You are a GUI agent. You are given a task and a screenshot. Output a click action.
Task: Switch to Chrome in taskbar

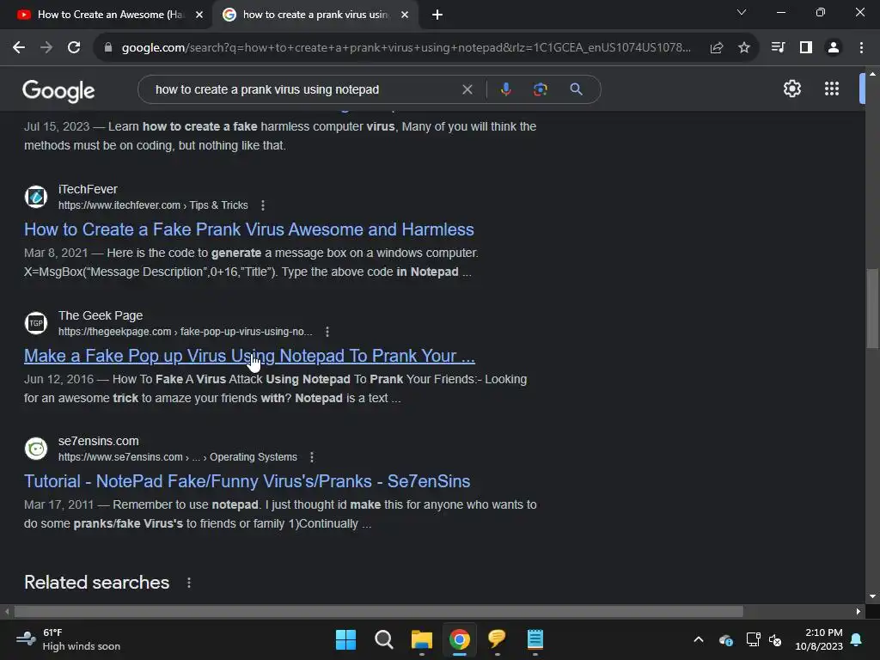pyautogui.click(x=459, y=639)
